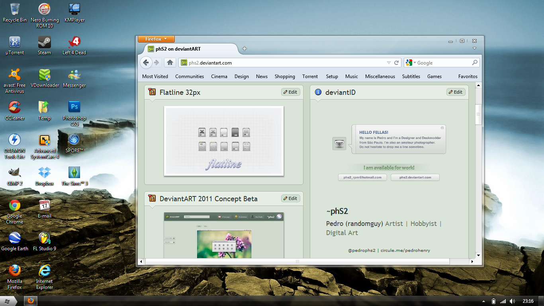The image size is (544, 306).
Task: Click phs2.deviantart.com button in deviantID
Action: point(415,177)
